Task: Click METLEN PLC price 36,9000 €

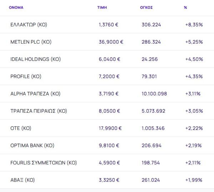Action: click(111, 42)
